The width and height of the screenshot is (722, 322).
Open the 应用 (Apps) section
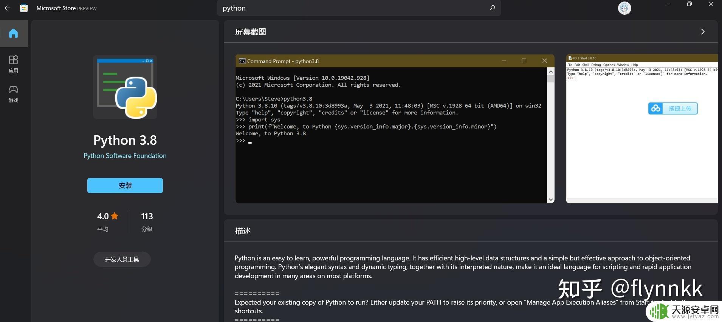14,64
